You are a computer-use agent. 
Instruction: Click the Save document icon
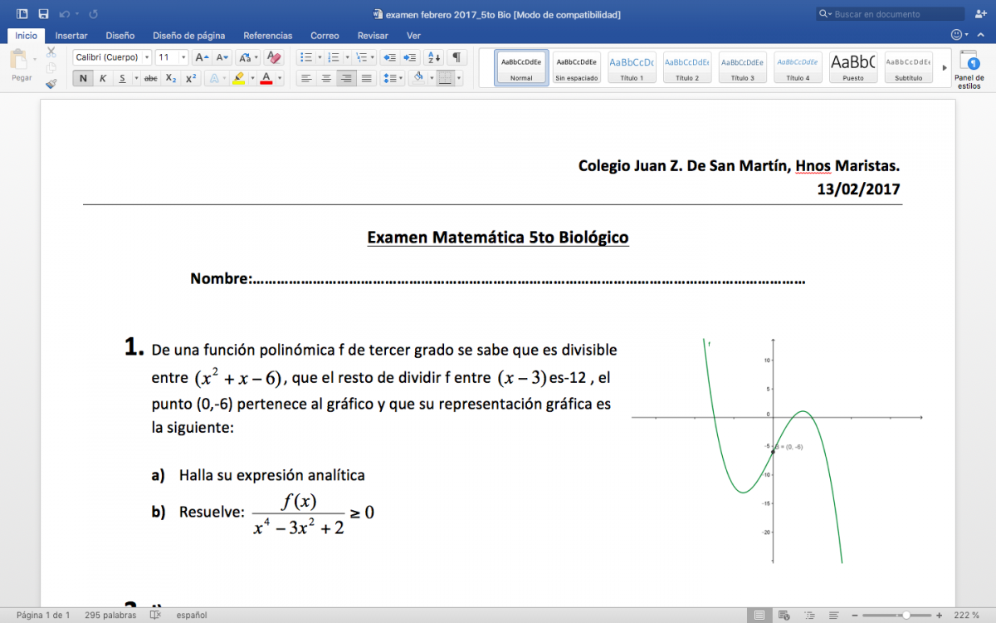tap(43, 14)
